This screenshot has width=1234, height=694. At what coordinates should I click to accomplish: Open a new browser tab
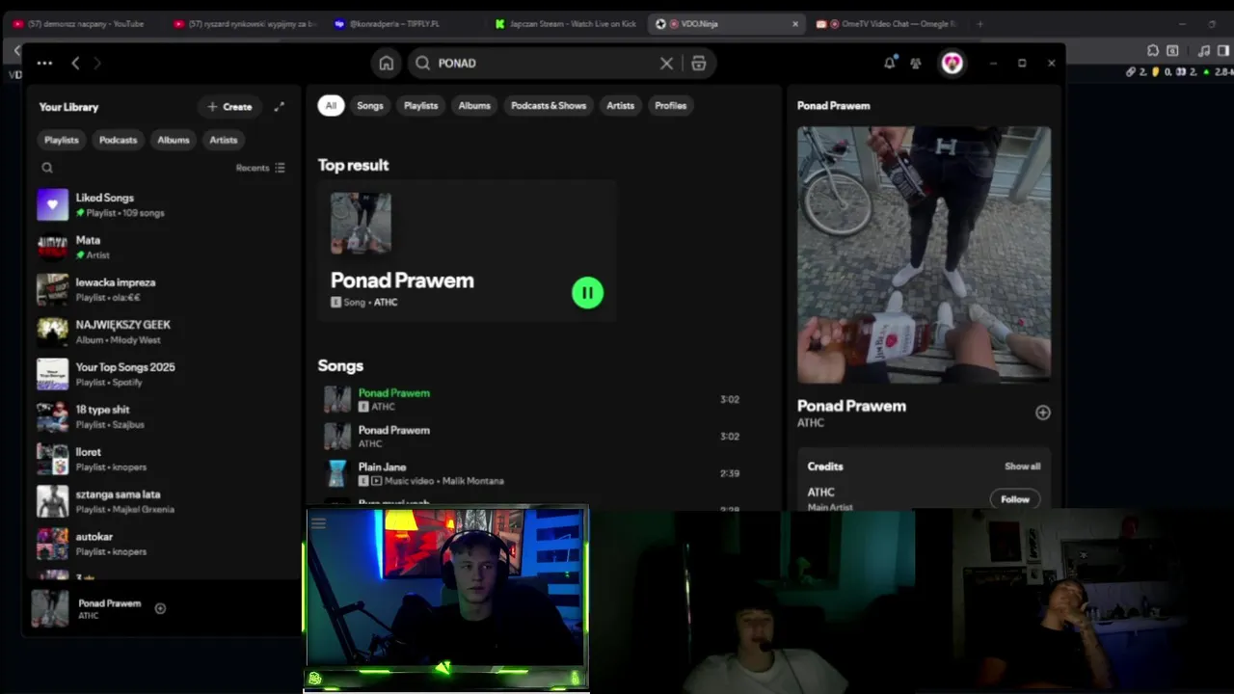979,24
